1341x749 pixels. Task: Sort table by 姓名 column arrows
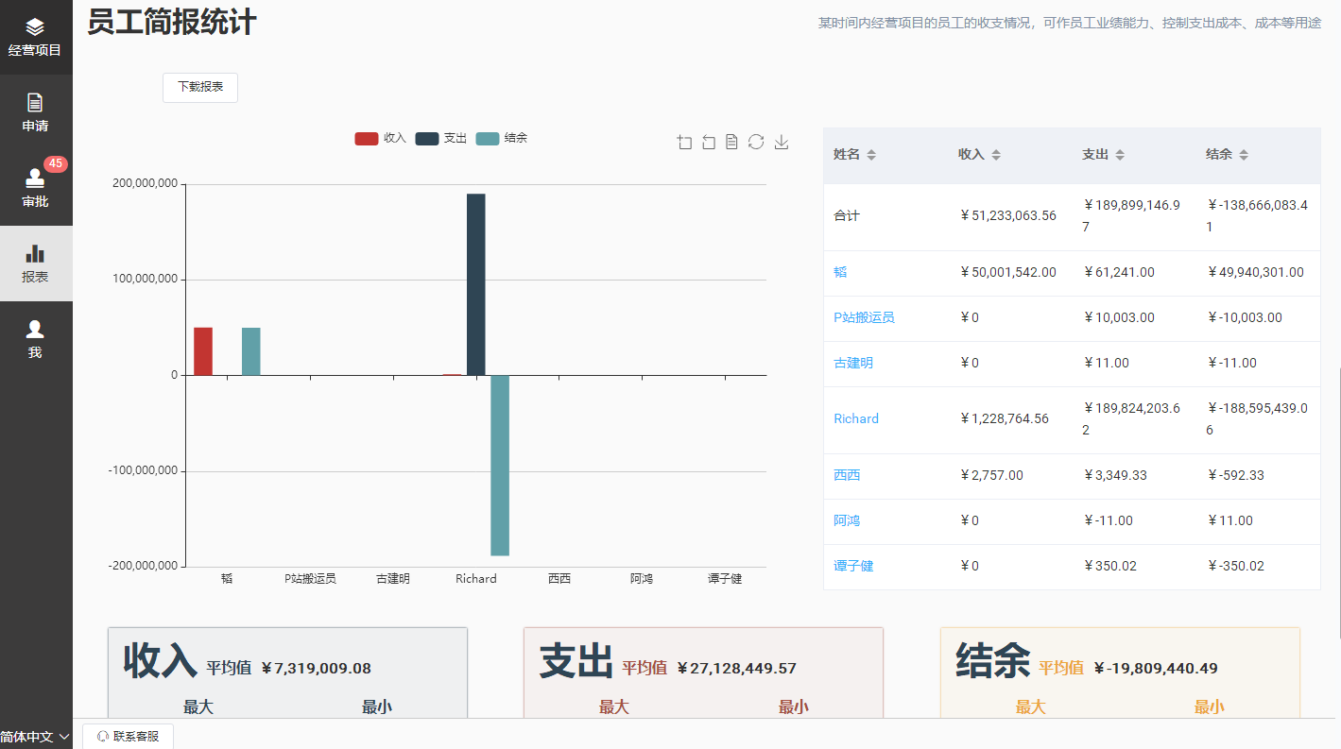[871, 155]
